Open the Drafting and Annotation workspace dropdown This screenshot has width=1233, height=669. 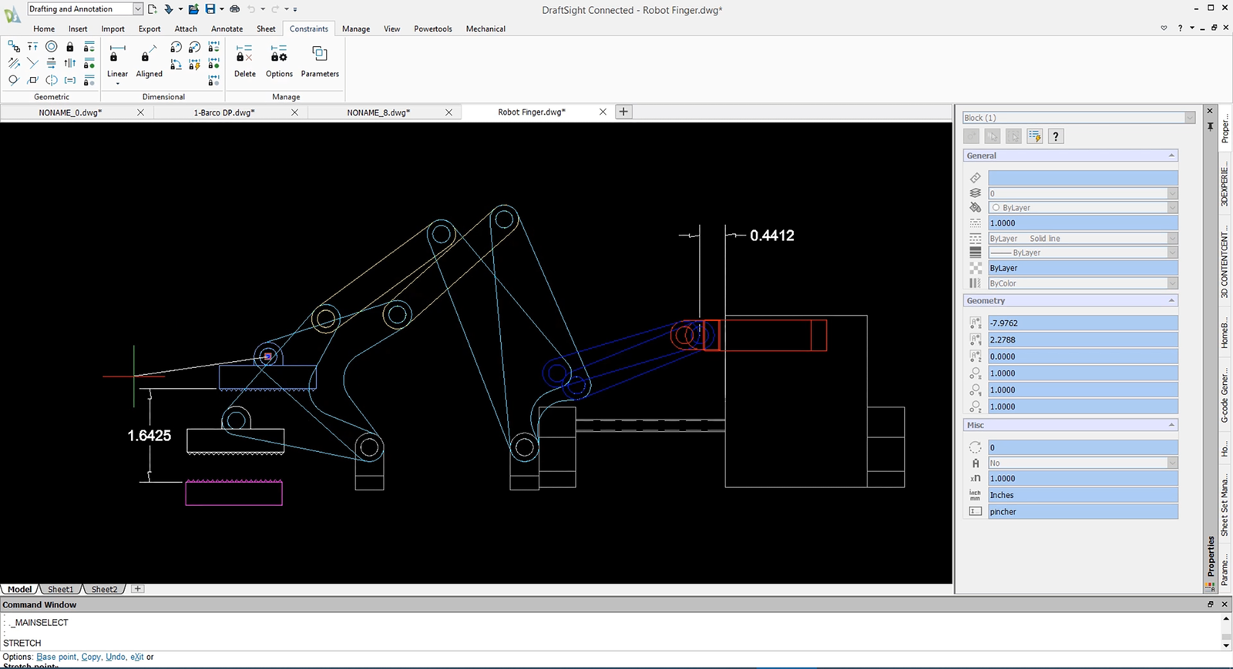(137, 9)
